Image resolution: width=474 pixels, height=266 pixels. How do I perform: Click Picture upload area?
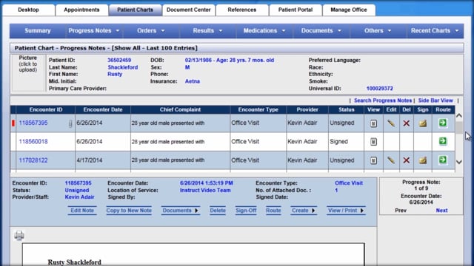point(28,72)
